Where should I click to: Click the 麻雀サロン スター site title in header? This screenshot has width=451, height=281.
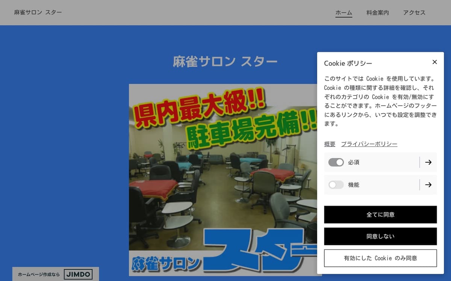pos(38,12)
